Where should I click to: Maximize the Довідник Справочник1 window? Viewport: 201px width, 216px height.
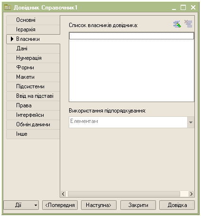tap(183, 8)
